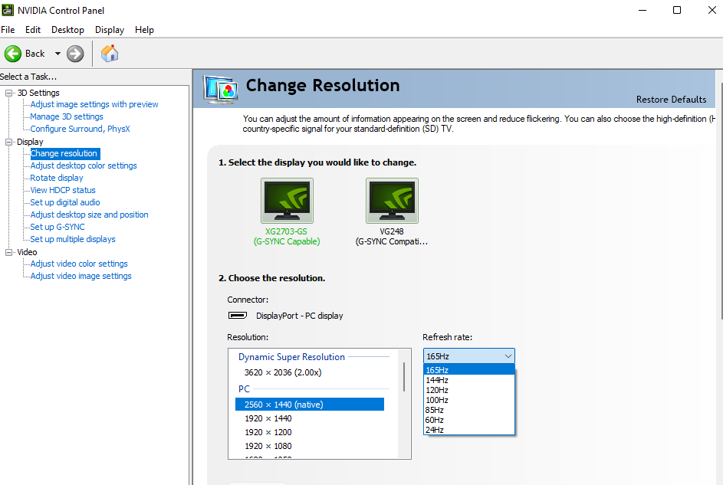This screenshot has height=485, width=723.
Task: Click the green Back arrow icon
Action: [x=13, y=54]
